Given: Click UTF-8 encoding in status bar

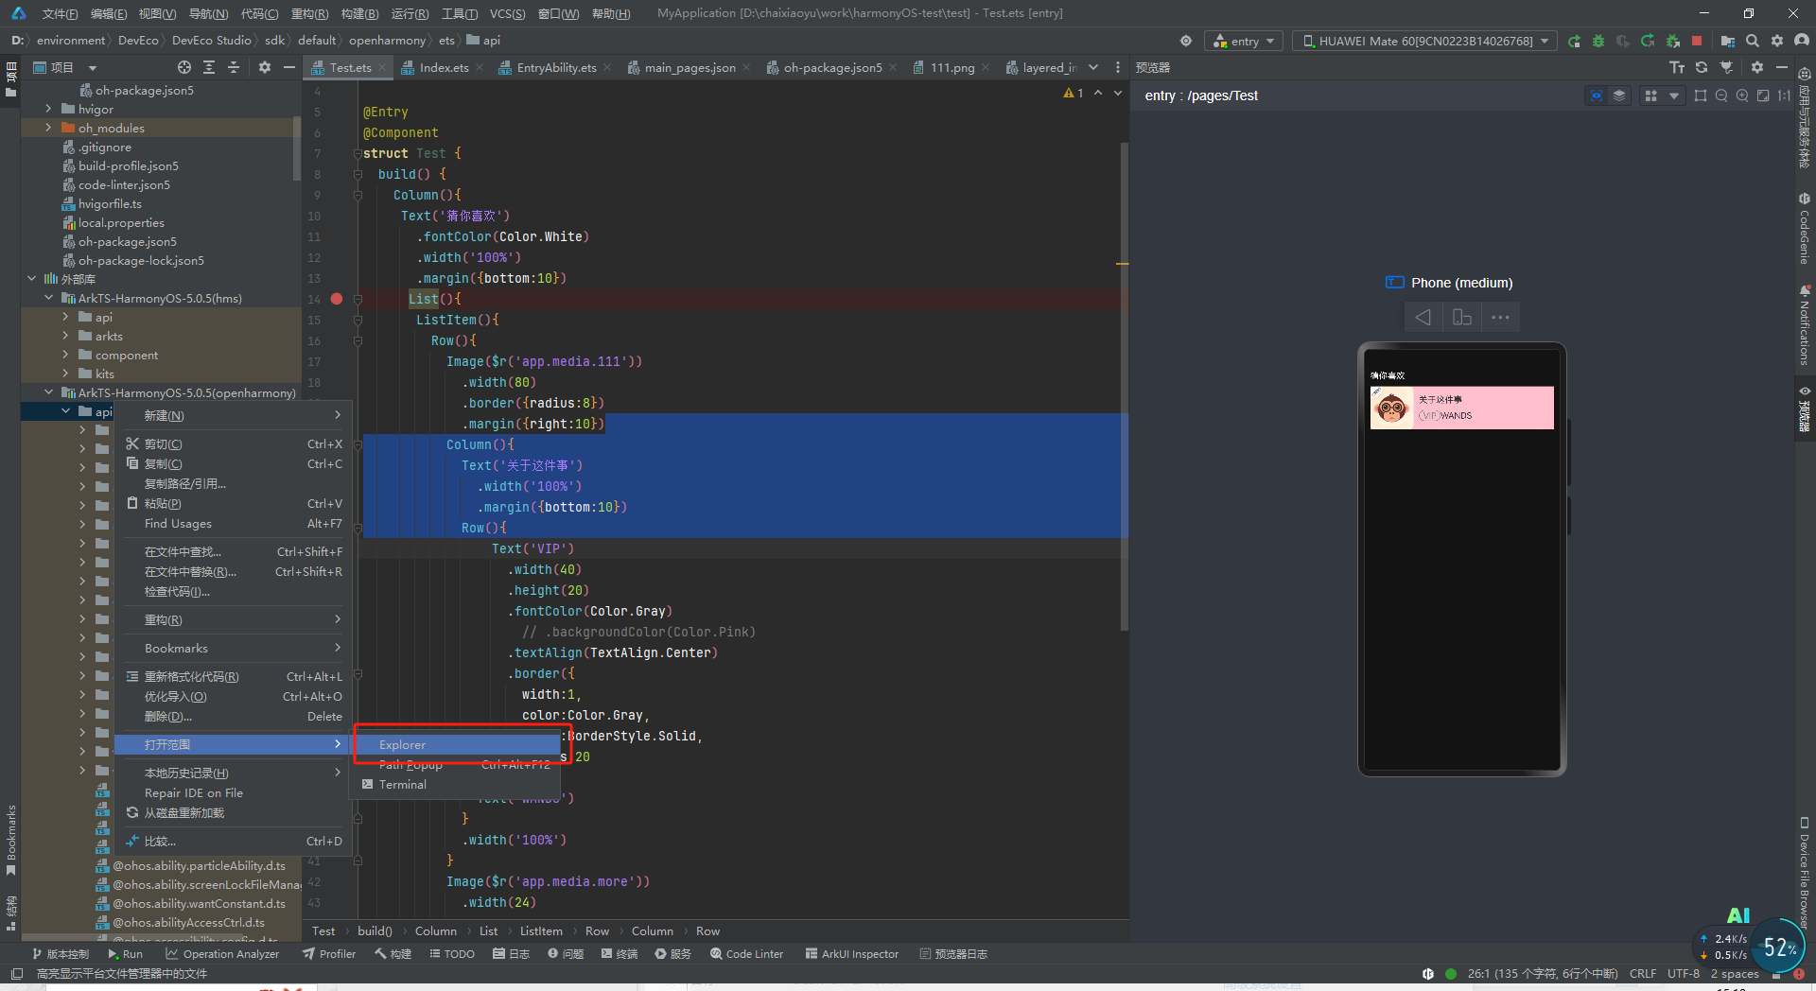Looking at the screenshot, I should click(1684, 973).
